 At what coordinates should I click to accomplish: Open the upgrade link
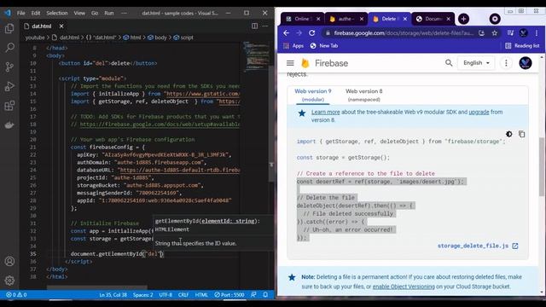pos(479,112)
